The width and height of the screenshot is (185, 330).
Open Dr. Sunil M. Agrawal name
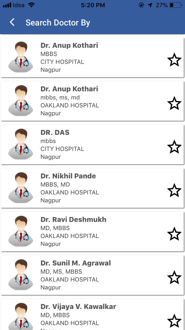click(x=76, y=263)
